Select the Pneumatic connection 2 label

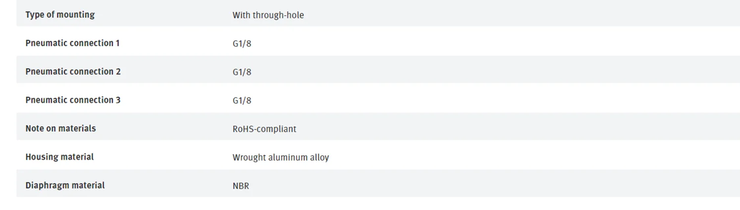[x=73, y=72]
